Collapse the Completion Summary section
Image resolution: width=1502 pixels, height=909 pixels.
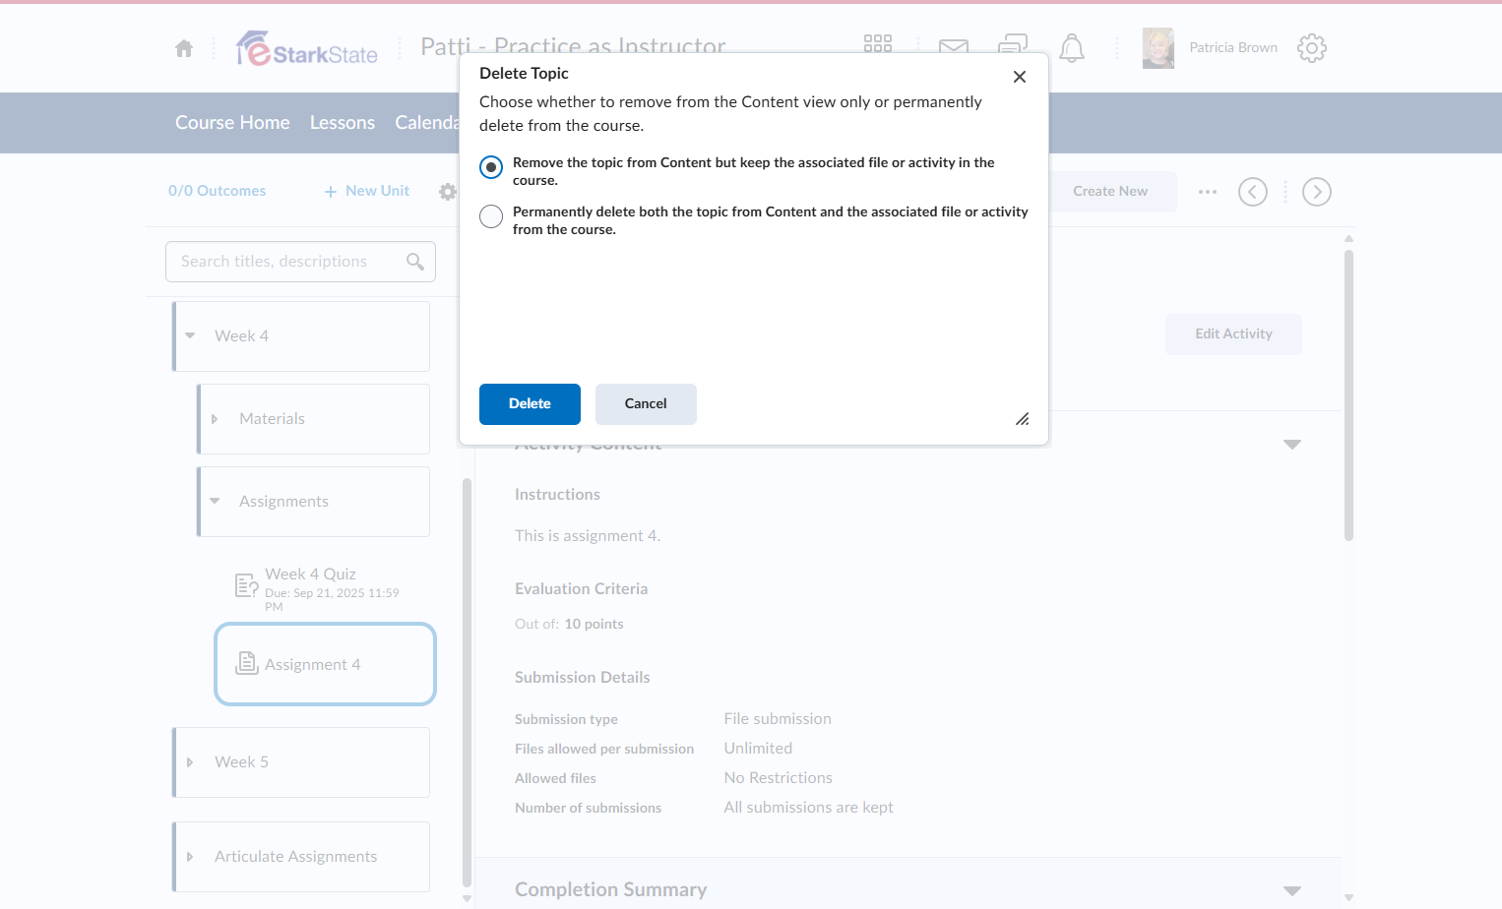pyautogui.click(x=1292, y=890)
